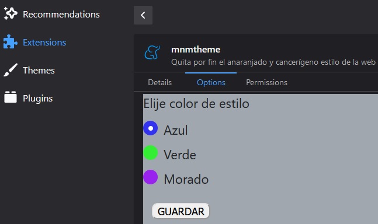The height and width of the screenshot is (224, 378).
Task: Select the Azul radio button
Action: tap(150, 128)
